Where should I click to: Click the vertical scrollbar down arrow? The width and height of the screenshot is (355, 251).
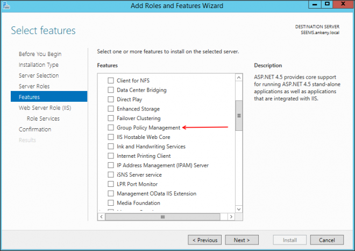239,209
